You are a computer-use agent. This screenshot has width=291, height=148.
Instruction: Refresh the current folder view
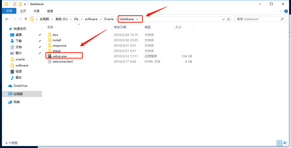tap(229, 19)
